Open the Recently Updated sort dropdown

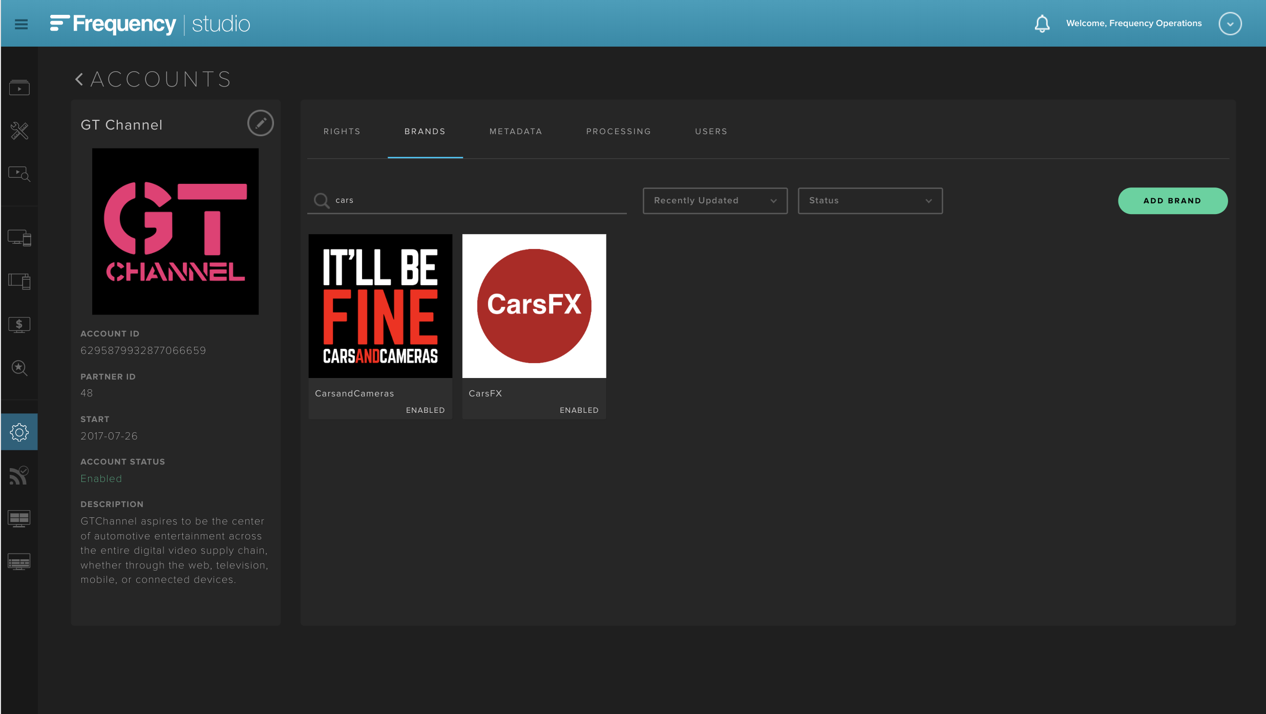[x=715, y=201]
